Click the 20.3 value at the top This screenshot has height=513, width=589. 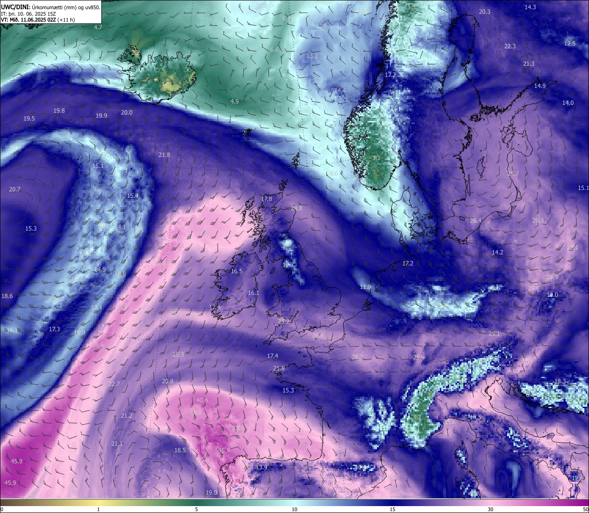(485, 12)
